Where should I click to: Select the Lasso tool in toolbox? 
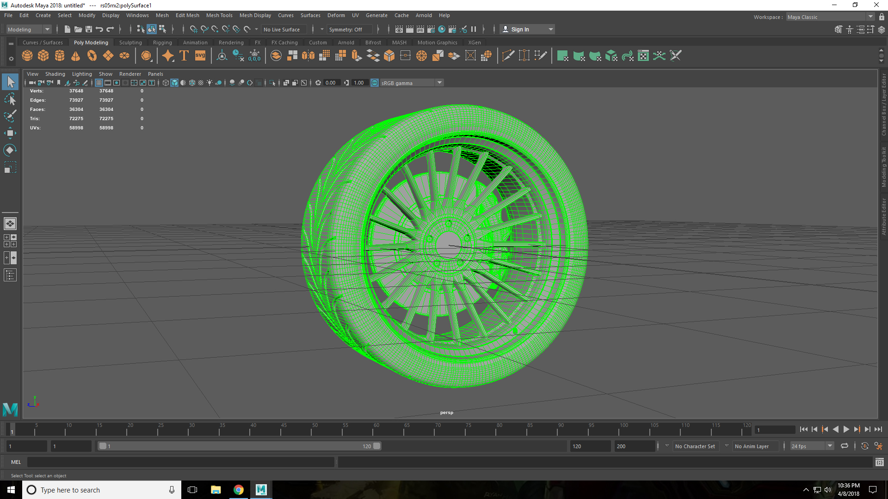point(10,99)
